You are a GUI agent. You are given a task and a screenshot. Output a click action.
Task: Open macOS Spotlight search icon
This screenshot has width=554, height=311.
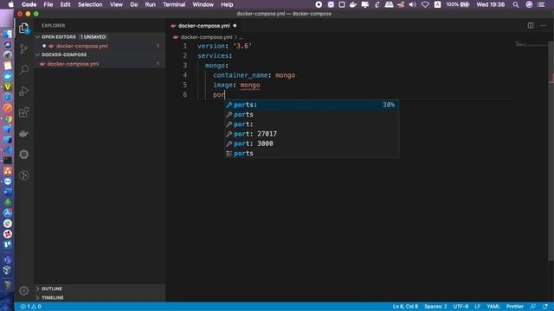(516, 4)
